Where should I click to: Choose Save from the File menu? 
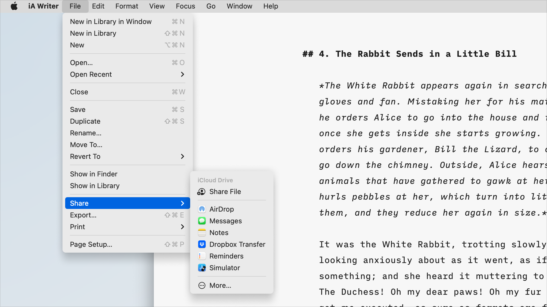pyautogui.click(x=127, y=110)
